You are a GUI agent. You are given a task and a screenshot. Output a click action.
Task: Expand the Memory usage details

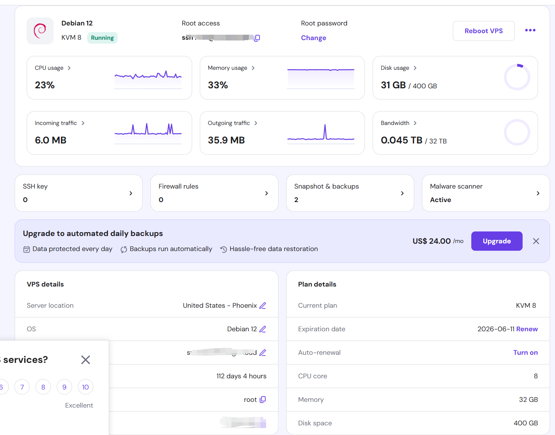[253, 68]
